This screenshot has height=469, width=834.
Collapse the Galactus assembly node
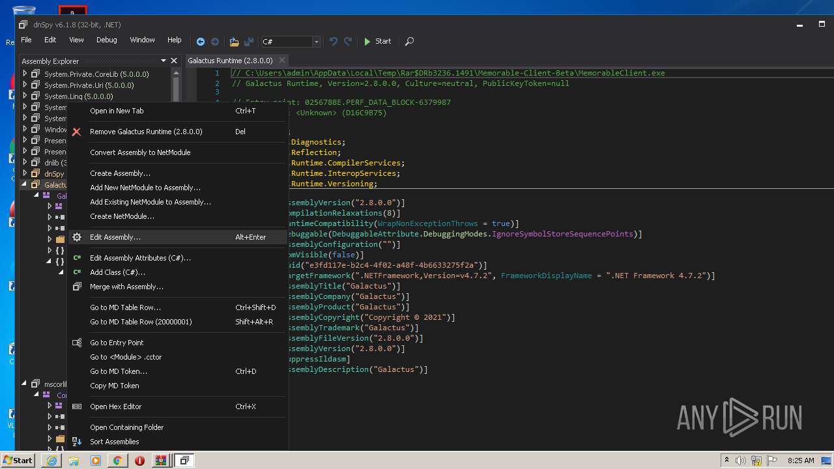pos(25,184)
